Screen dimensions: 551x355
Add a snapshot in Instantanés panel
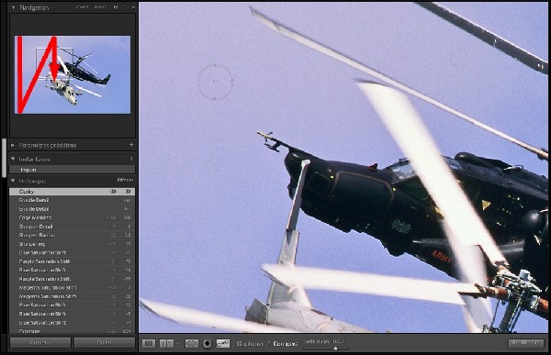pos(131,159)
